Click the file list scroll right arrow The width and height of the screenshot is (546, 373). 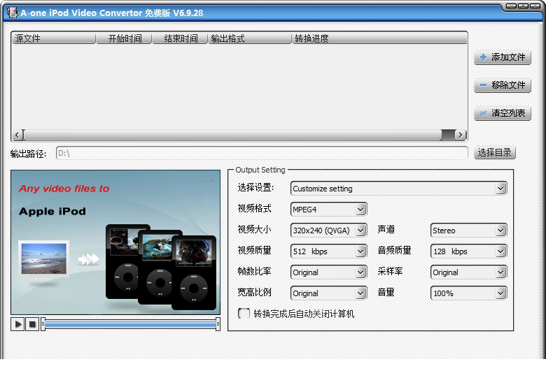point(461,135)
